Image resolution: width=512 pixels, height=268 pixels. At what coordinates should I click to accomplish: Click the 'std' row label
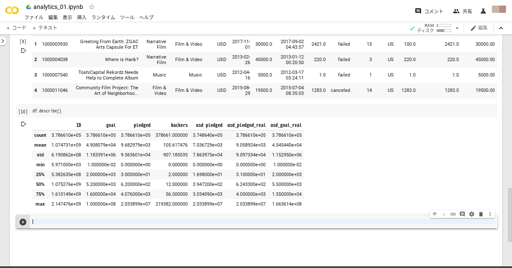tap(40, 155)
